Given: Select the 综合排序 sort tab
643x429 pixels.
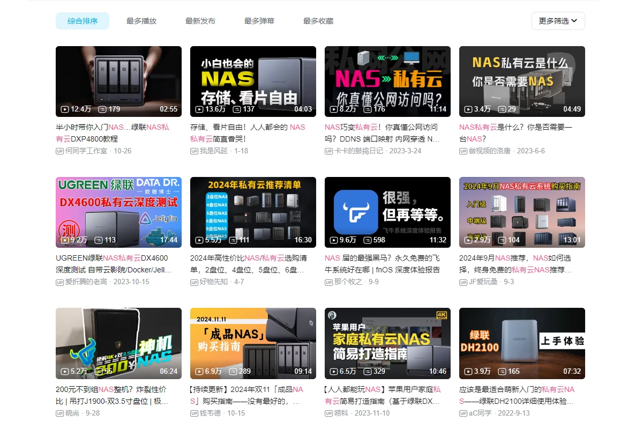Looking at the screenshot, I should click(83, 21).
